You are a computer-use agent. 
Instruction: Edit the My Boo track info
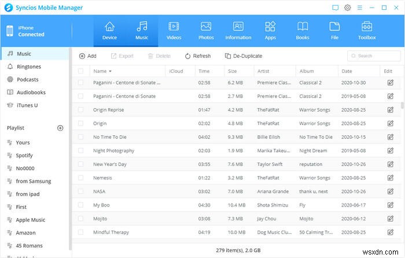[391, 205]
